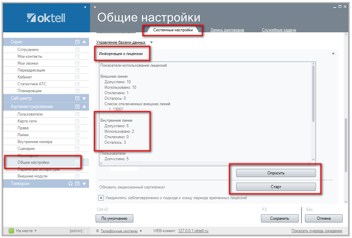Switch to Запись разговоров tab
This screenshot has width=352, height=238.
click(x=227, y=30)
